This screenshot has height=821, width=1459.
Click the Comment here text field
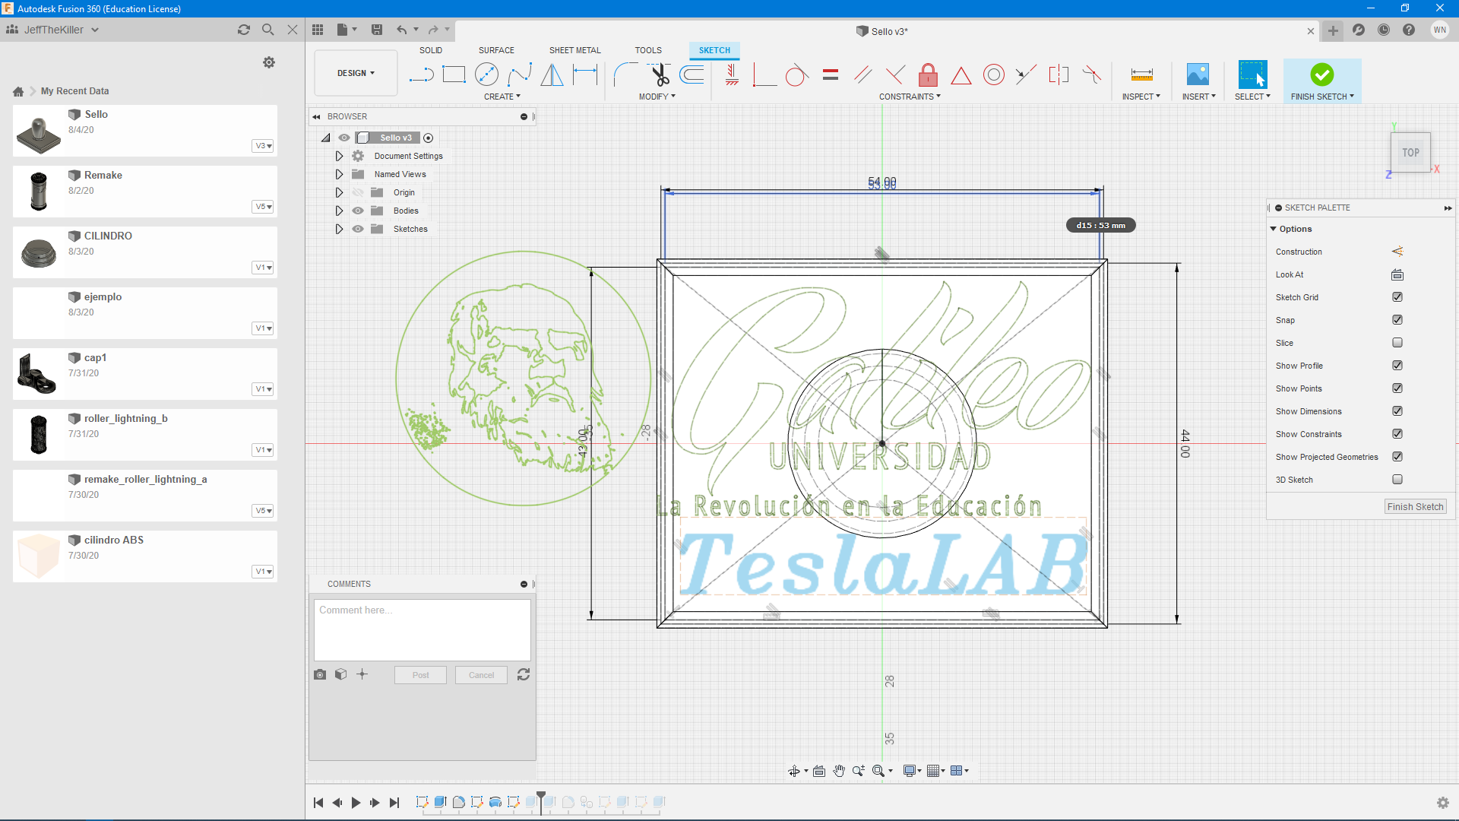422,629
